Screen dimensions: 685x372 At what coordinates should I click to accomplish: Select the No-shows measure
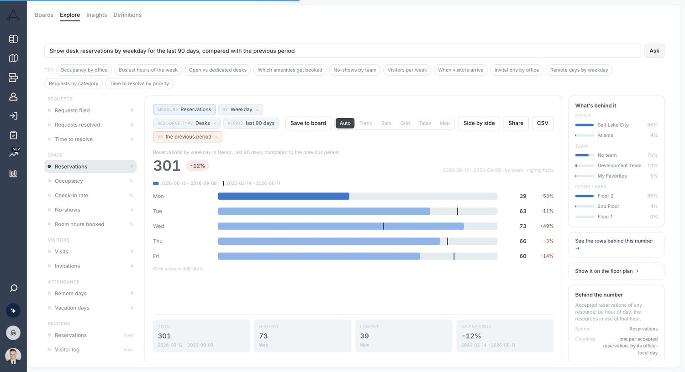pyautogui.click(x=90, y=210)
